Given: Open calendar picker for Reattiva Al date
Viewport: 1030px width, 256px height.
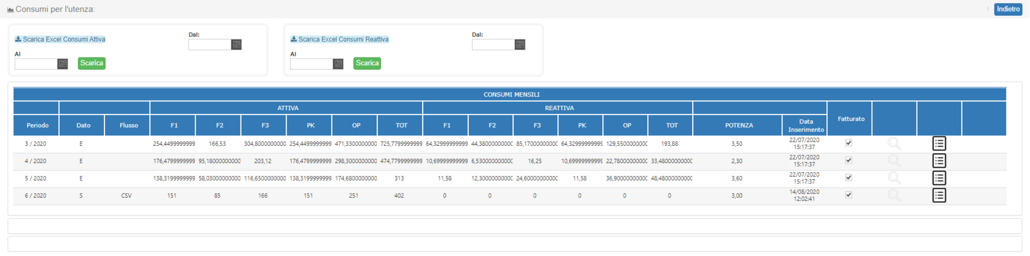Looking at the screenshot, I should 338,63.
